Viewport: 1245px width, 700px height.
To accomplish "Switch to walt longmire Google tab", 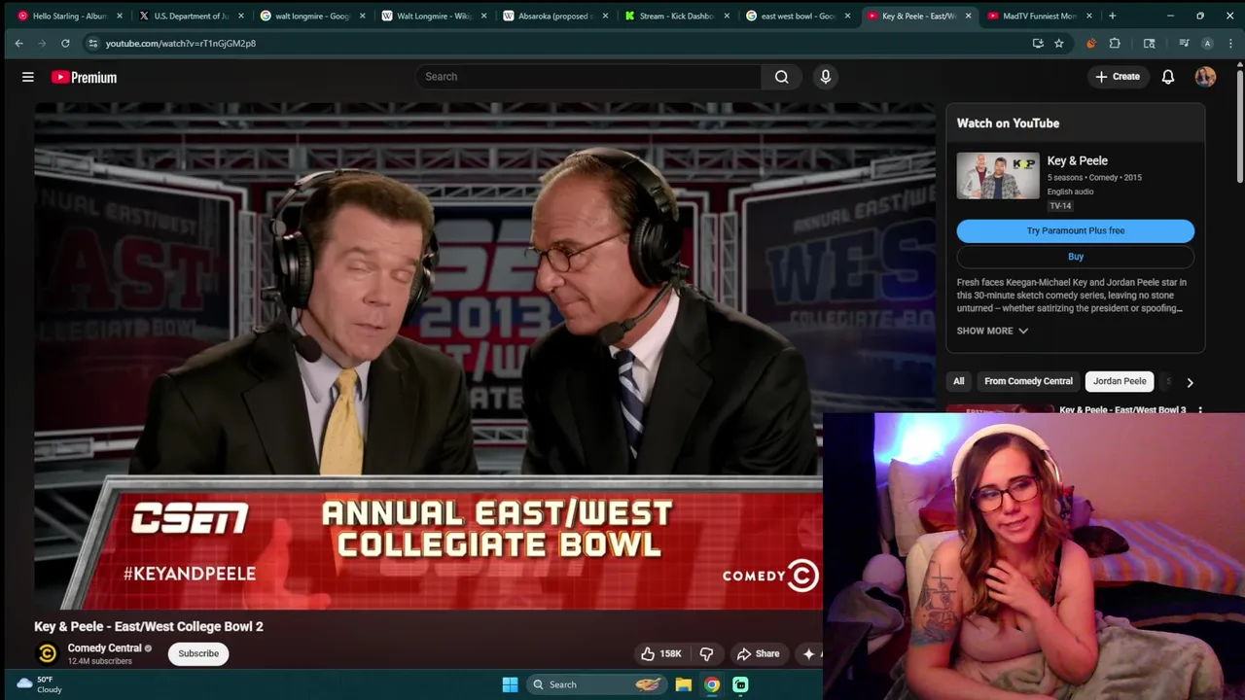I will 311,16.
